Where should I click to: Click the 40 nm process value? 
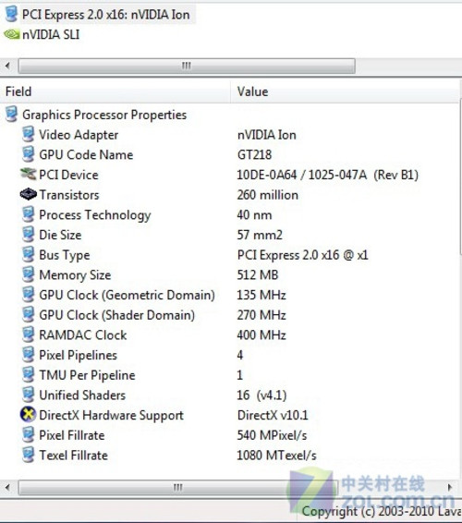pos(254,214)
